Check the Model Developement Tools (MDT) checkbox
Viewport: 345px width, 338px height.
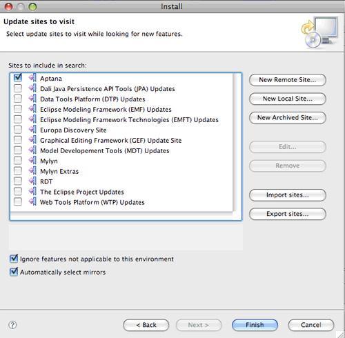pos(18,150)
